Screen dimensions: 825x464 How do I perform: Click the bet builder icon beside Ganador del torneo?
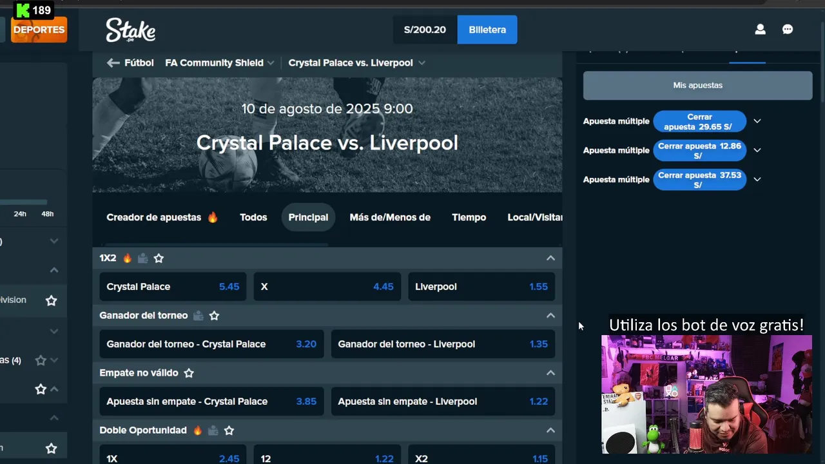click(x=199, y=315)
